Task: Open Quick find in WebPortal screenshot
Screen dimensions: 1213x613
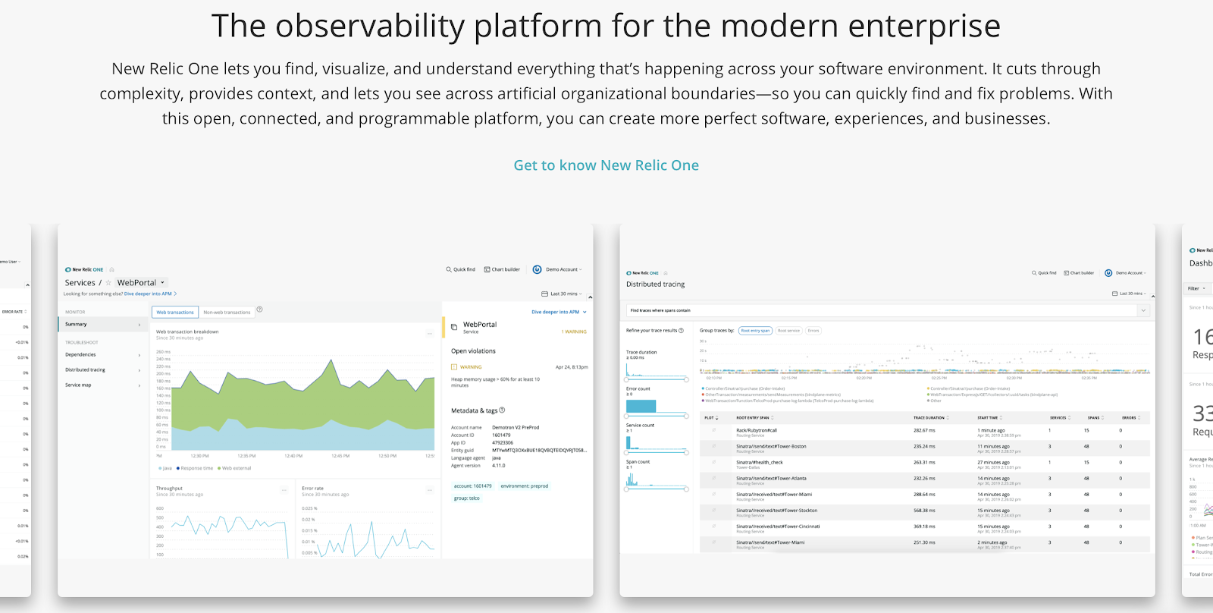Action: click(x=460, y=269)
